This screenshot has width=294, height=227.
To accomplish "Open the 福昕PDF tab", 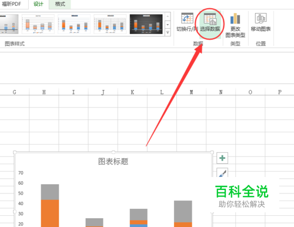I will click(x=12, y=4).
